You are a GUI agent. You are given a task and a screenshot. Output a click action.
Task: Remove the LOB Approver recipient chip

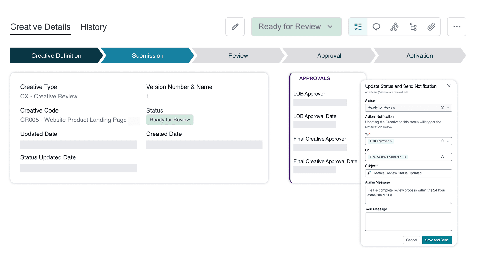pos(391,141)
